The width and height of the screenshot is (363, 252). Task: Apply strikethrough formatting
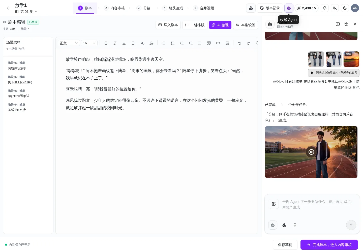(x=133, y=43)
